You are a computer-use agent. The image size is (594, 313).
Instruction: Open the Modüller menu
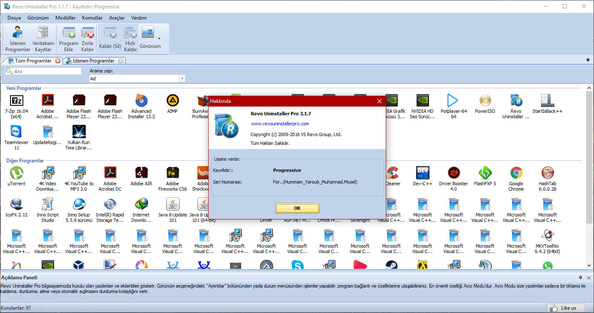point(65,18)
